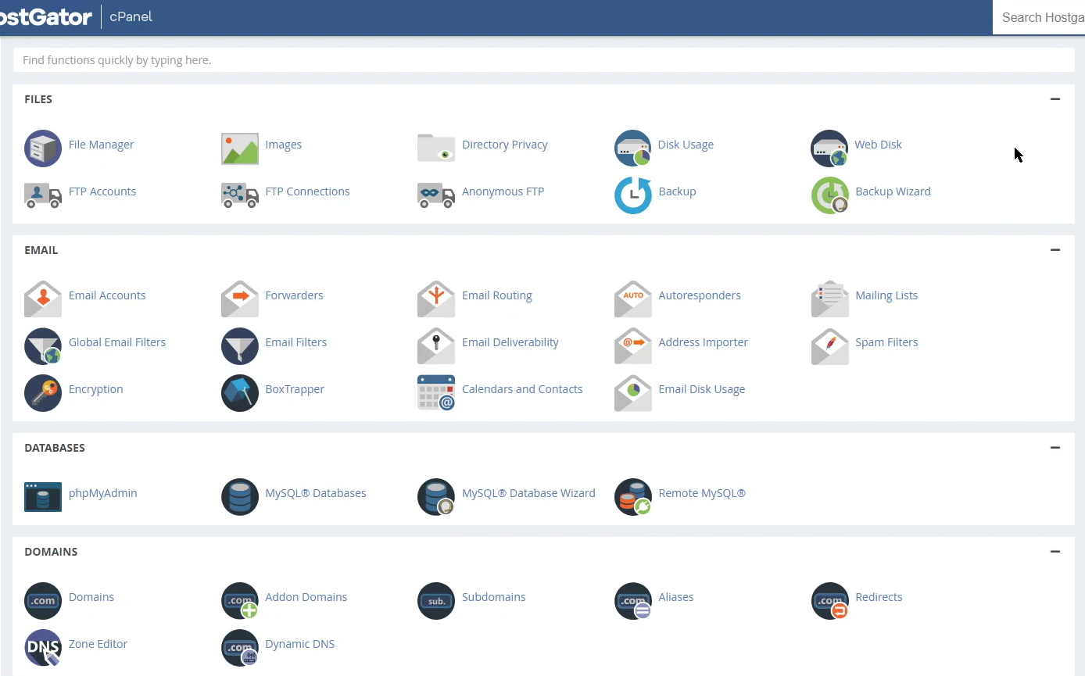Screen dimensions: 1085x676
Task: Open the phpMyAdmin icon
Action: click(x=43, y=497)
